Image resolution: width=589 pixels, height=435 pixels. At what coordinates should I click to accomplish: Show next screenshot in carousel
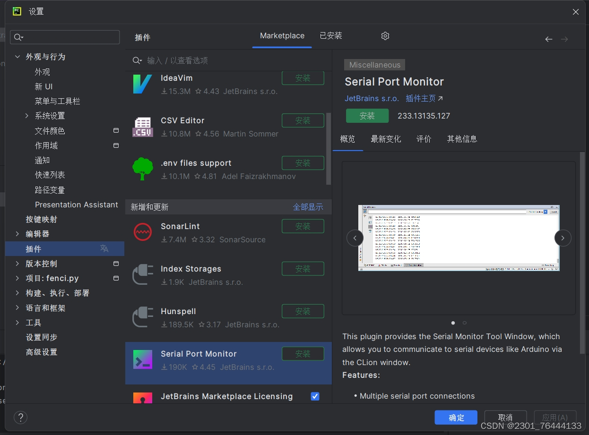(563, 238)
